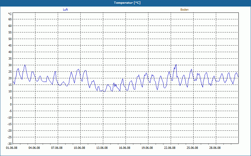The width and height of the screenshot is (251, 156).
Task: Click the 55 y-axis value
Action: (x=10, y=32)
